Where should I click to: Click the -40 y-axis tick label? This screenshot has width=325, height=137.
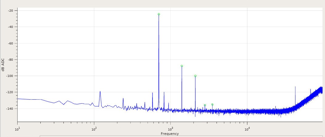[11, 27]
